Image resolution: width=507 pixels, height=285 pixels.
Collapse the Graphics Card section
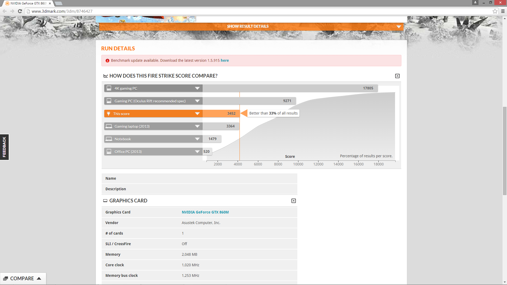pos(293,201)
